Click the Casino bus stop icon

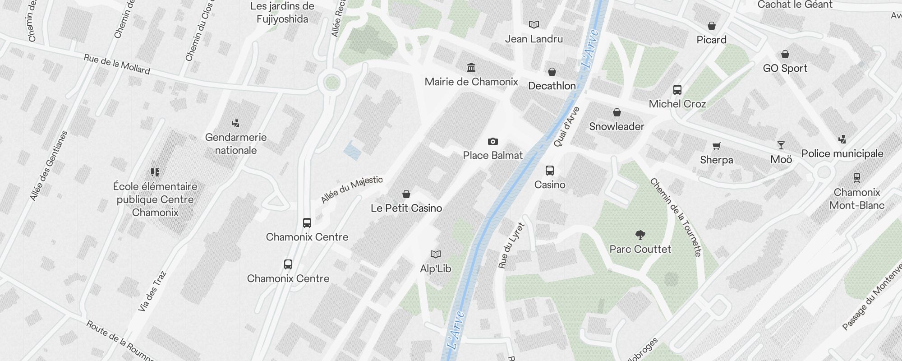pos(549,171)
